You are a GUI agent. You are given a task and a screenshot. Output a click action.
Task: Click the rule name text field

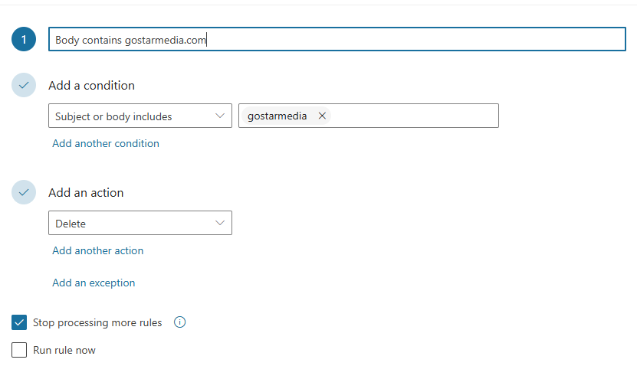337,39
